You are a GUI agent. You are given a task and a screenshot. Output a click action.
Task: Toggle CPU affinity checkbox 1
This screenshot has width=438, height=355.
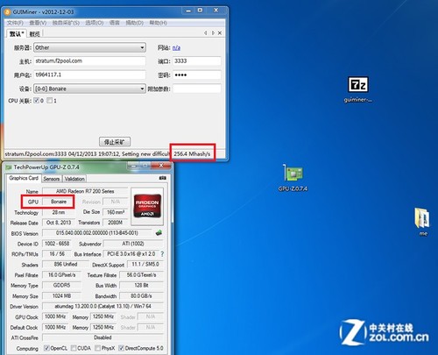pos(50,101)
